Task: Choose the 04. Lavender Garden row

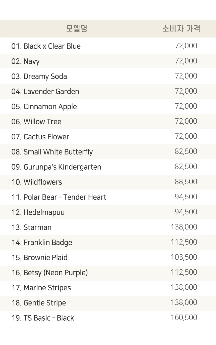Action: (x=108, y=91)
